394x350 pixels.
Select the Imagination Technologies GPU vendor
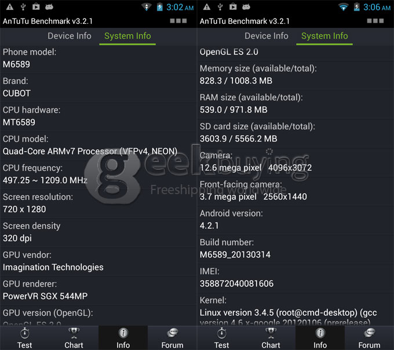(x=53, y=267)
